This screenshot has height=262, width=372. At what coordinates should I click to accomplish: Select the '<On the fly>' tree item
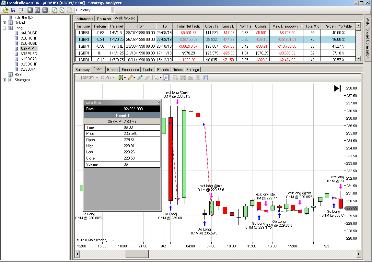24,18
